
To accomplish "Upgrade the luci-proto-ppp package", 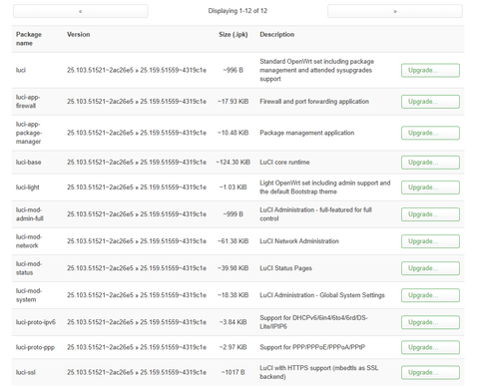I will 430,347.
